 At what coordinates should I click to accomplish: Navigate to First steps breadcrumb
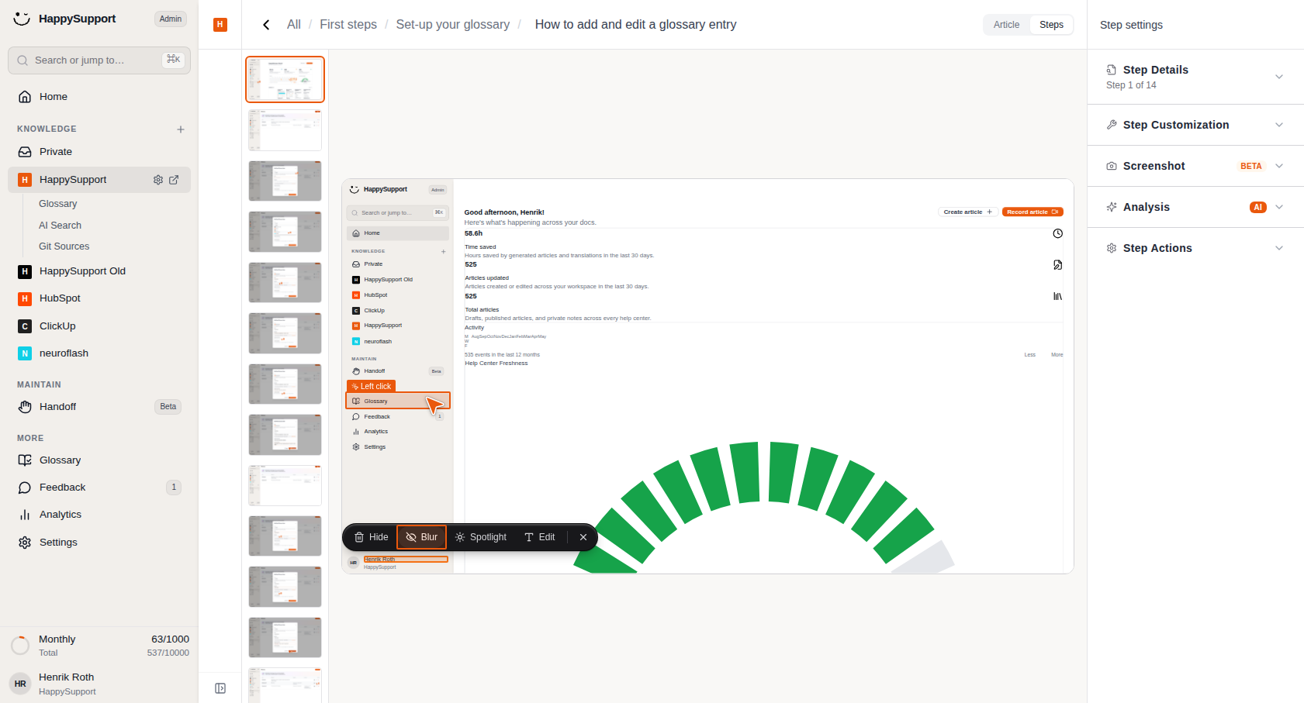click(348, 25)
